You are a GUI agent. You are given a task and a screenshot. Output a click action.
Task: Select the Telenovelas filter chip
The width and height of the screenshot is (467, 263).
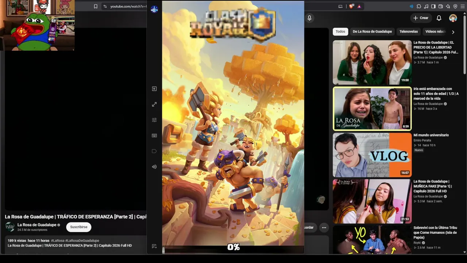coord(409,31)
